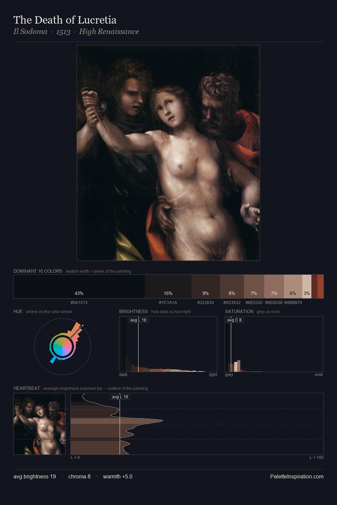
Task: Click the "L = 100" axis label
Action: pos(316,458)
